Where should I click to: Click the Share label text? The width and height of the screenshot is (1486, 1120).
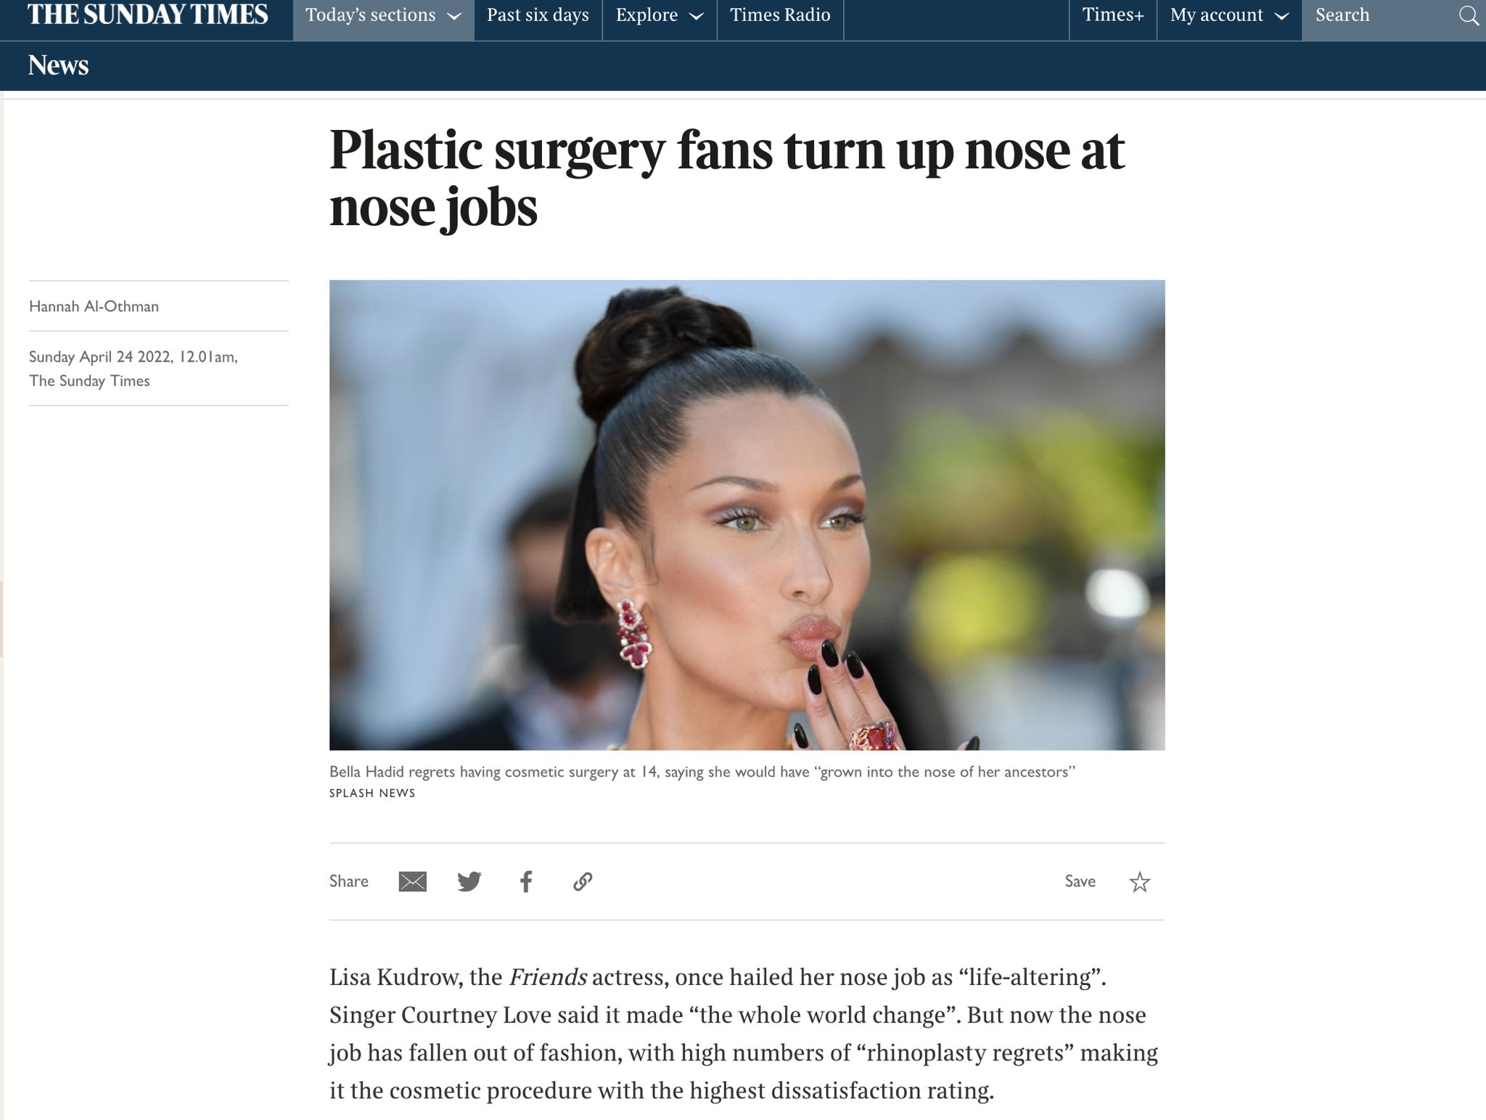tap(348, 881)
